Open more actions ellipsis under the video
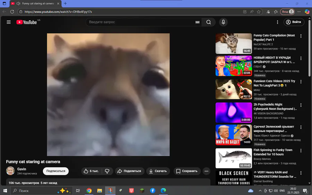Image resolution: width=312 pixels, height=195 pixels. [206, 171]
